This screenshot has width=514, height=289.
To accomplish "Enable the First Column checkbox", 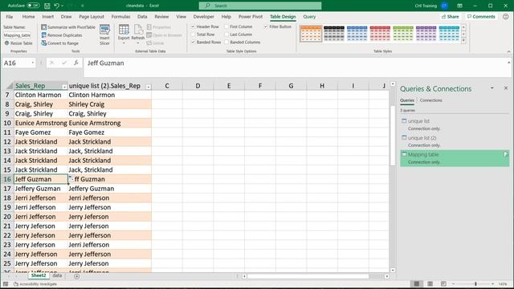I will point(226,26).
